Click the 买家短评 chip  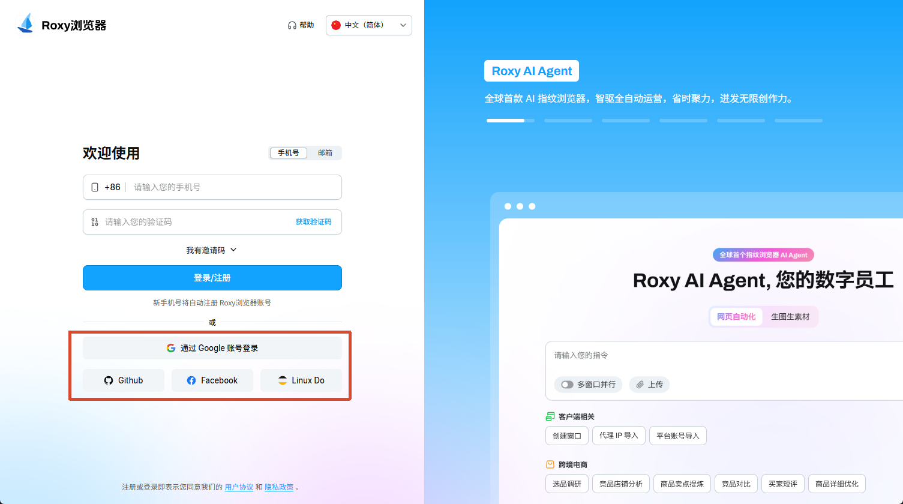(x=783, y=484)
